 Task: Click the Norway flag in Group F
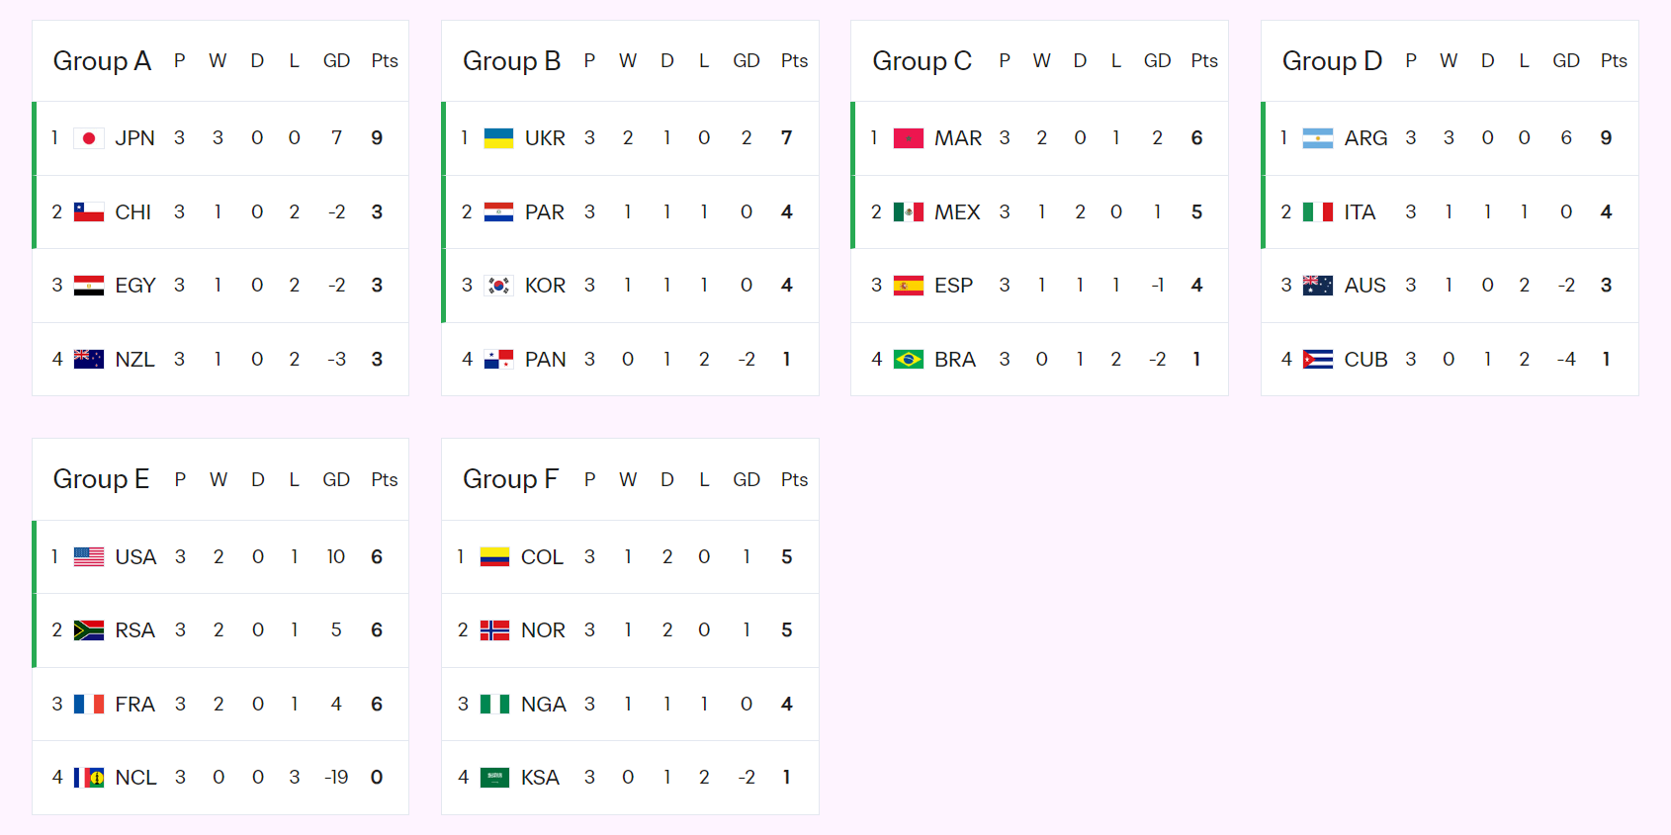(x=494, y=630)
